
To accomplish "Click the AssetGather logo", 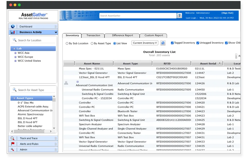I will [33, 16].
